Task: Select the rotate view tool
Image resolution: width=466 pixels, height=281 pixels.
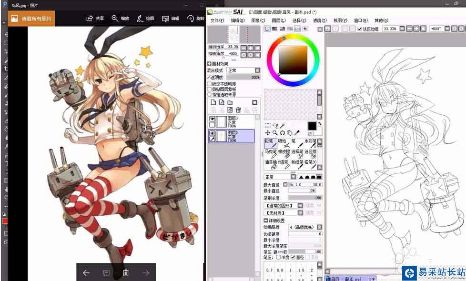Action: (283, 133)
